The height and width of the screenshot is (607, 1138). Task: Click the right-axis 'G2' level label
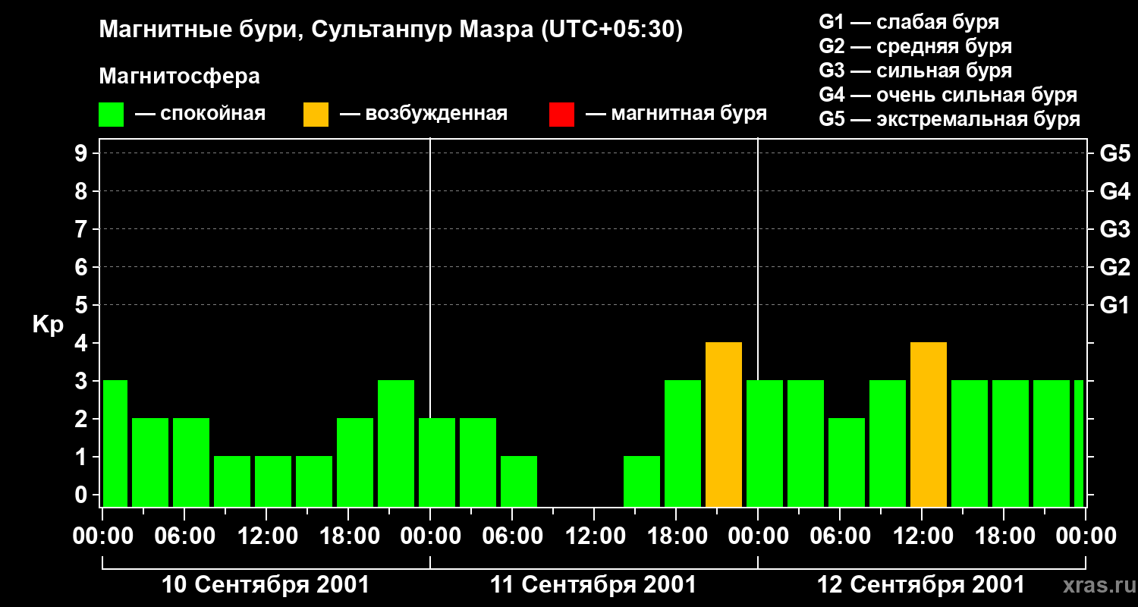click(x=1114, y=267)
